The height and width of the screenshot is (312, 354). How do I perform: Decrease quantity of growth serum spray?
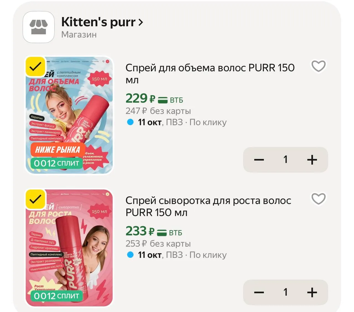point(259,292)
